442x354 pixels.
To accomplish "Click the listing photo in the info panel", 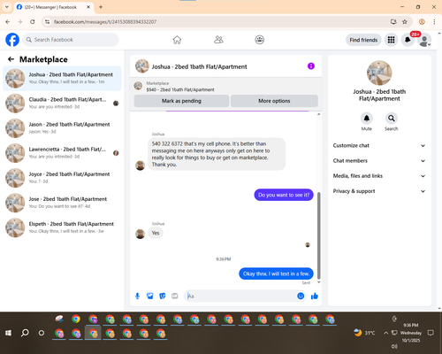I will (x=379, y=73).
